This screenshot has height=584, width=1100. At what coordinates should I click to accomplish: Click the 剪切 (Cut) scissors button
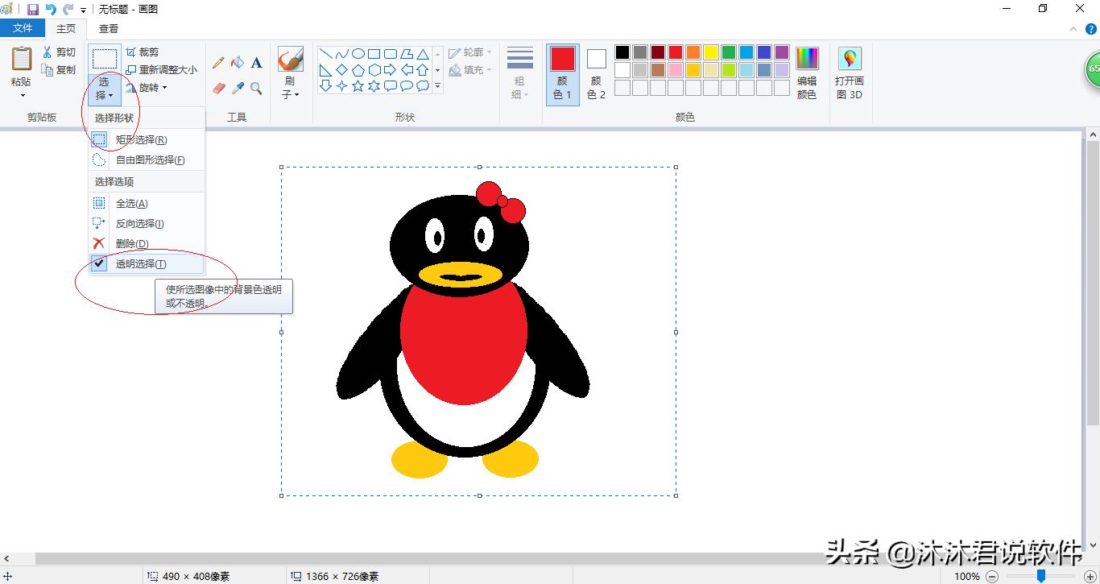tap(60, 52)
